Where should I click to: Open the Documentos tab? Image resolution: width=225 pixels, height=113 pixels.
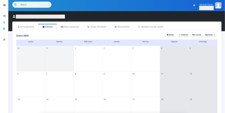(x=122, y=27)
